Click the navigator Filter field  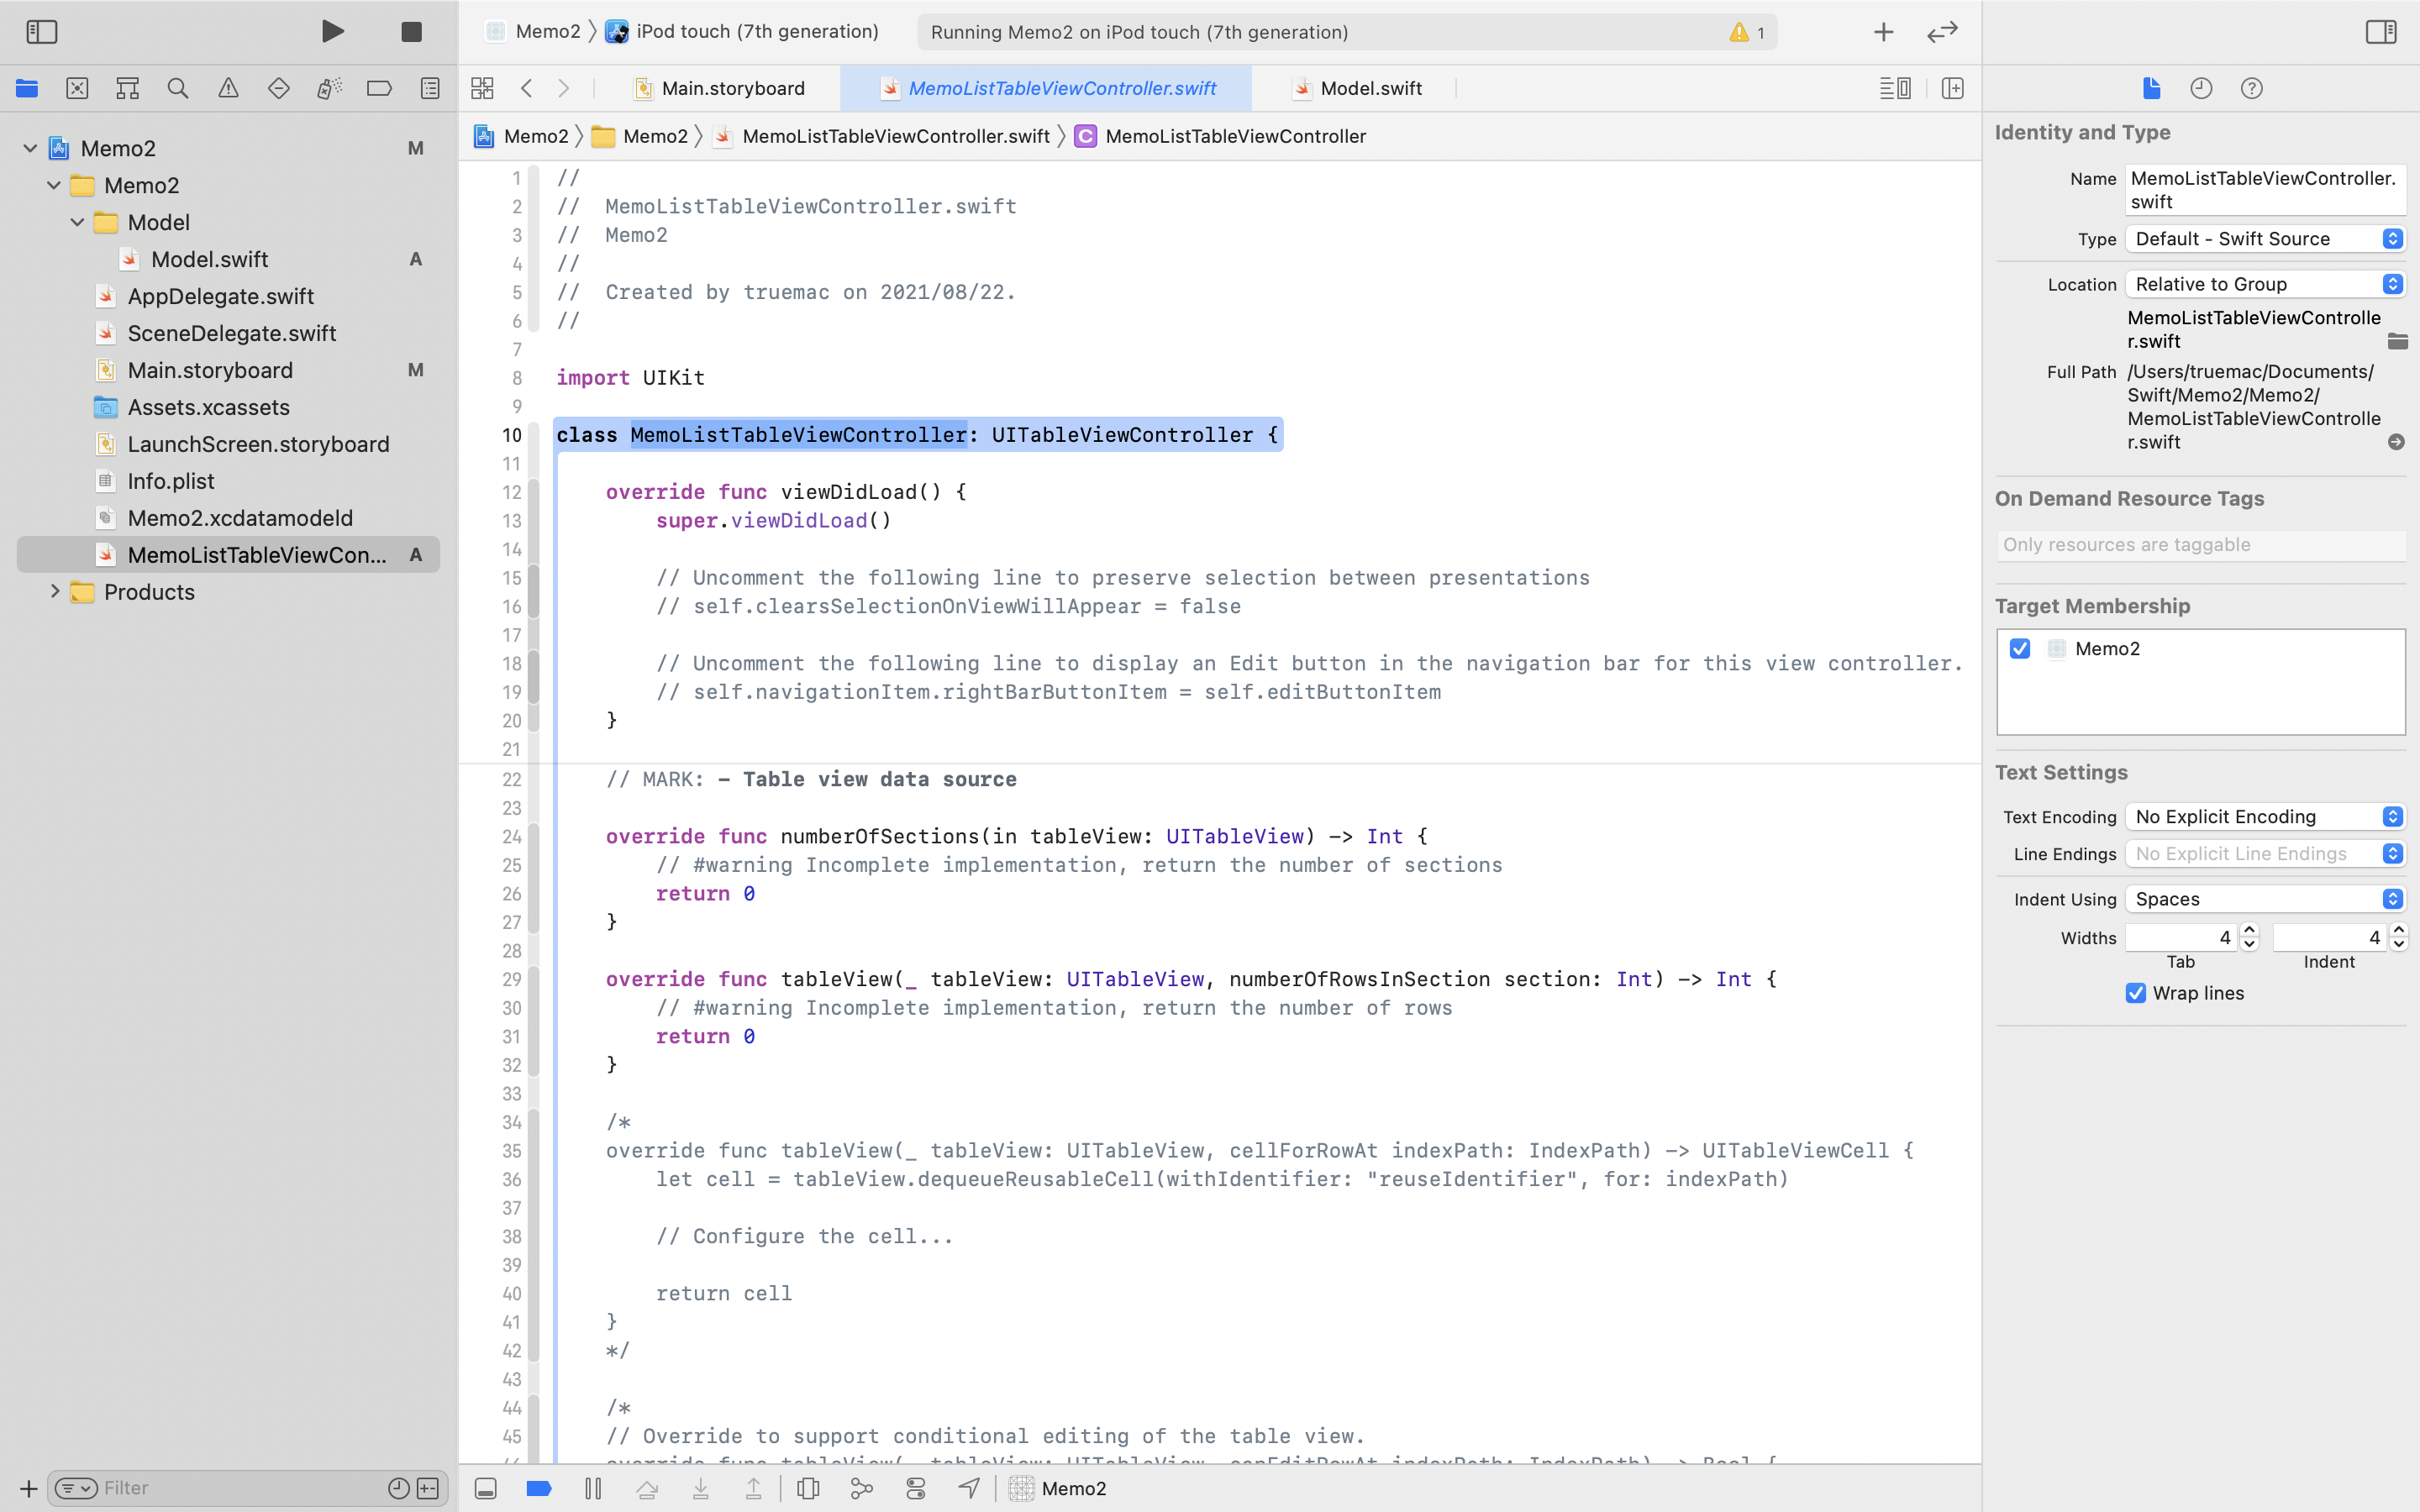click(240, 1488)
